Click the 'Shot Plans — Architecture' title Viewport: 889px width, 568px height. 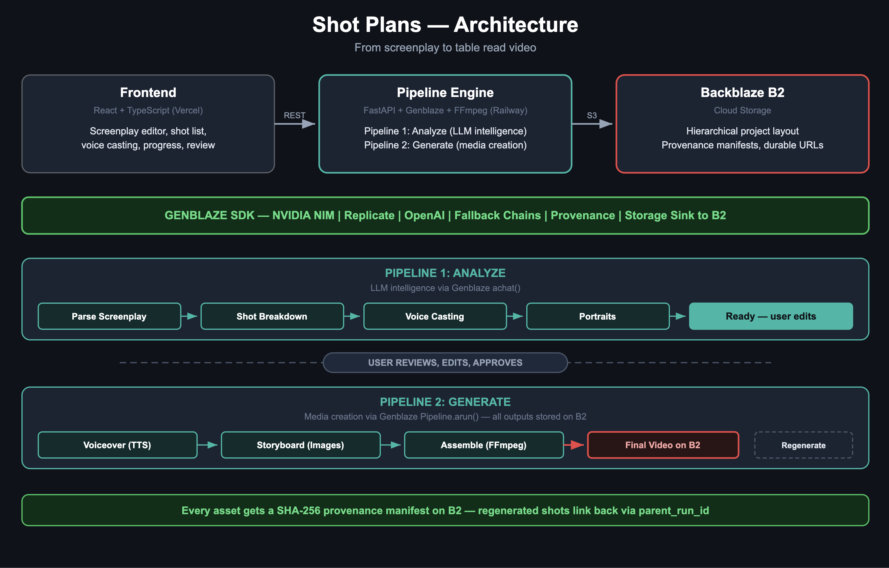[445, 25]
